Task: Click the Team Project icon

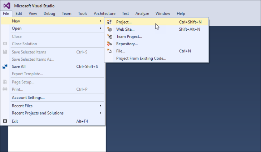Action: pyautogui.click(x=109, y=36)
